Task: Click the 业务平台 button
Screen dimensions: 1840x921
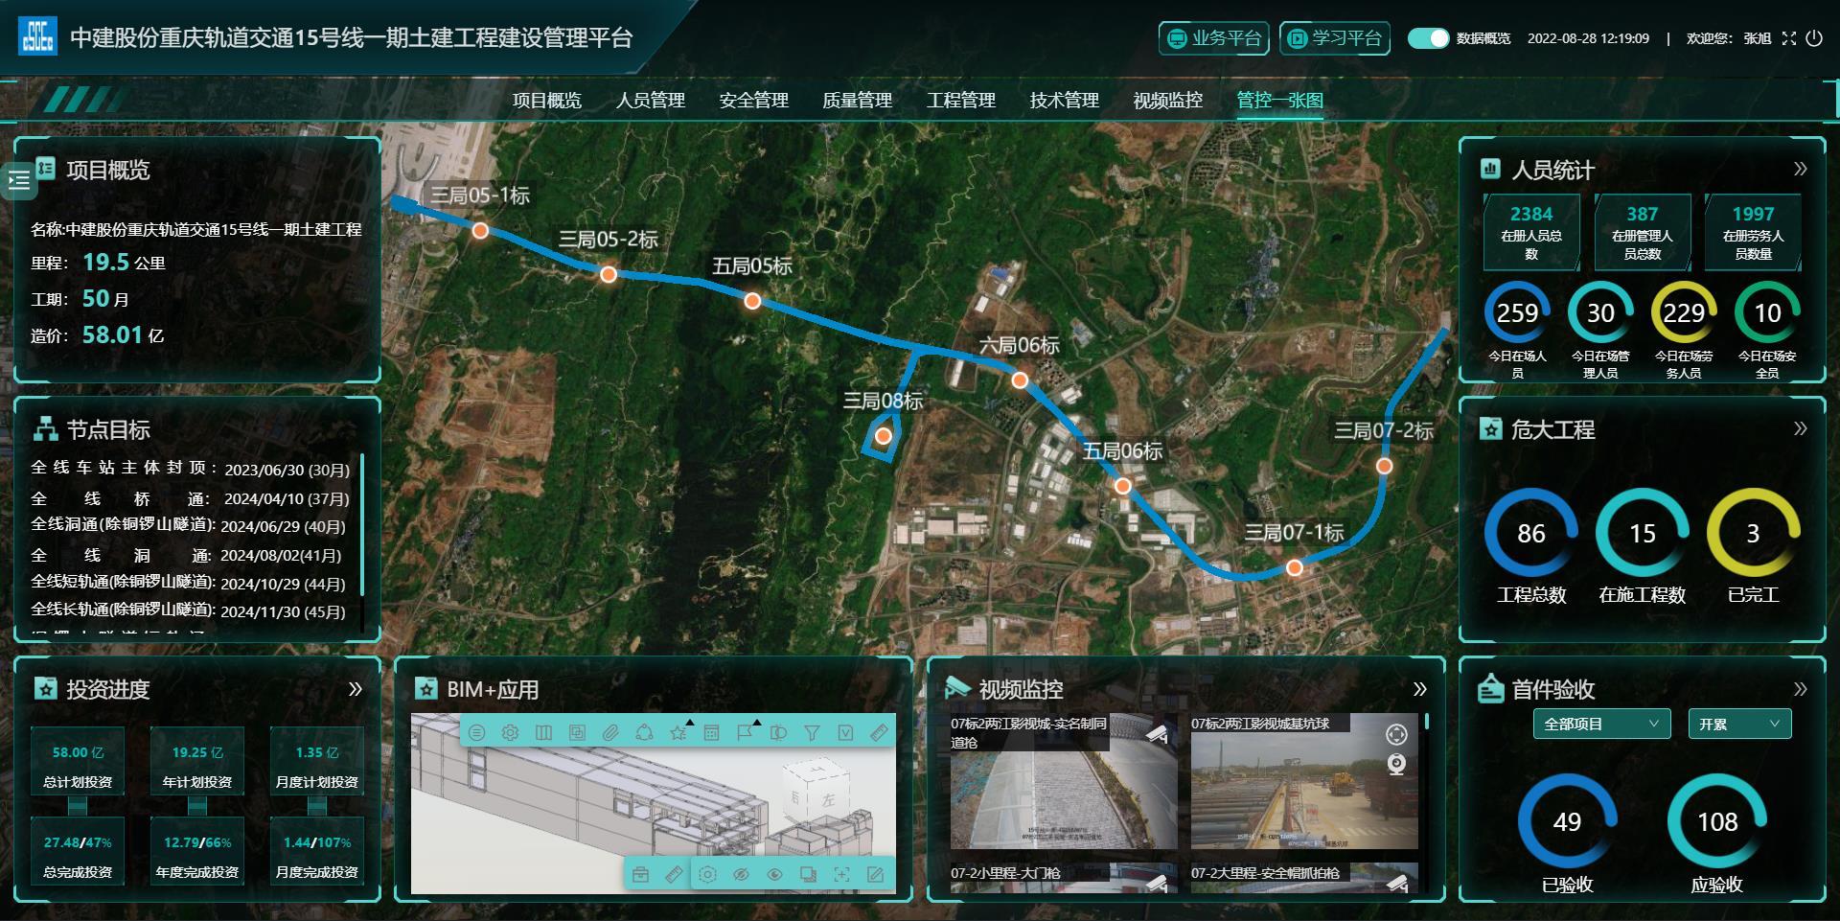Action: click(1213, 38)
